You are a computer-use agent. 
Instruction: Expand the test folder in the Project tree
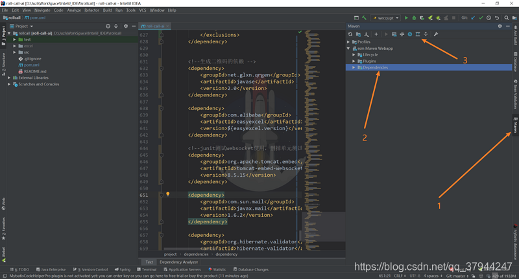click(x=14, y=39)
